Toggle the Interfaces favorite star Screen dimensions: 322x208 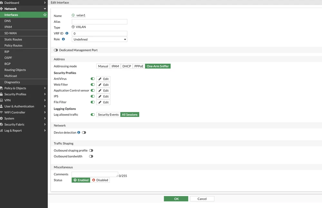(x=45, y=15)
